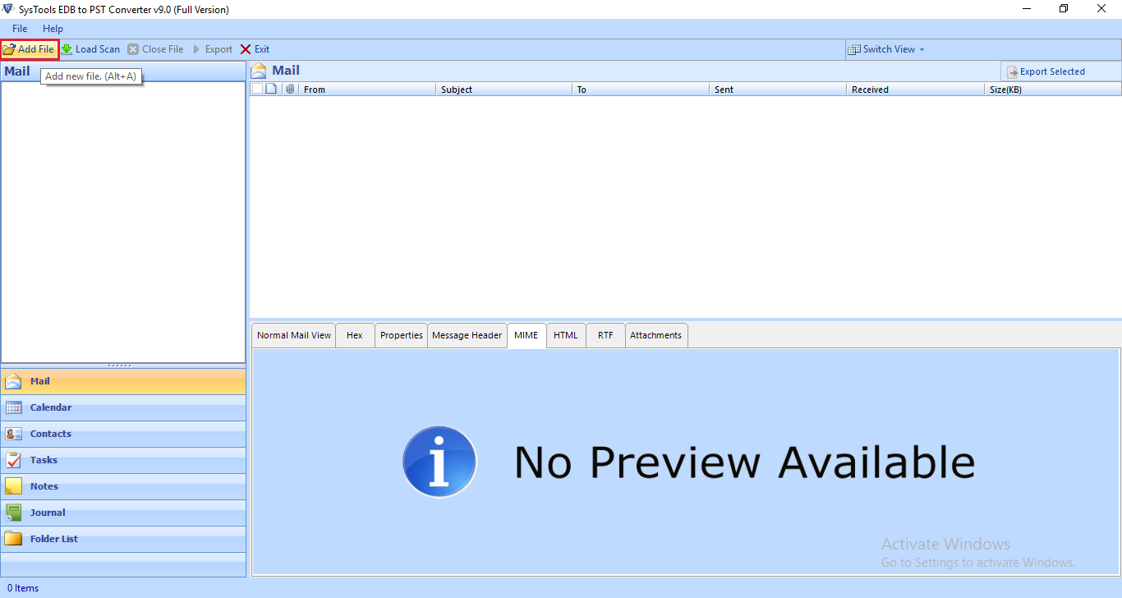Click the SysTools app icon in title bar

pyautogui.click(x=8, y=9)
